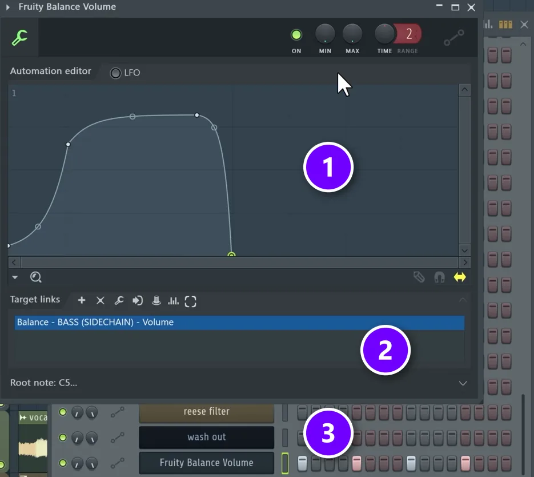The width and height of the screenshot is (534, 477).
Task: Click the bar levels icon in Target links
Action: point(174,301)
